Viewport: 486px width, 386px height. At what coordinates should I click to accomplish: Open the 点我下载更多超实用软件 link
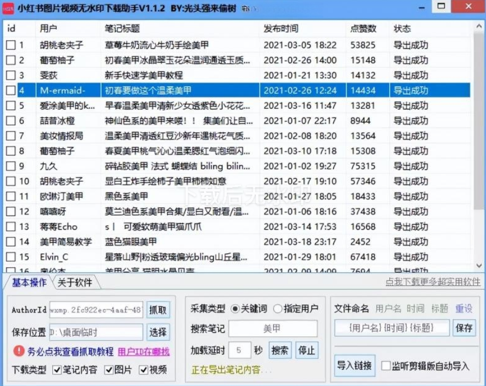point(433,282)
